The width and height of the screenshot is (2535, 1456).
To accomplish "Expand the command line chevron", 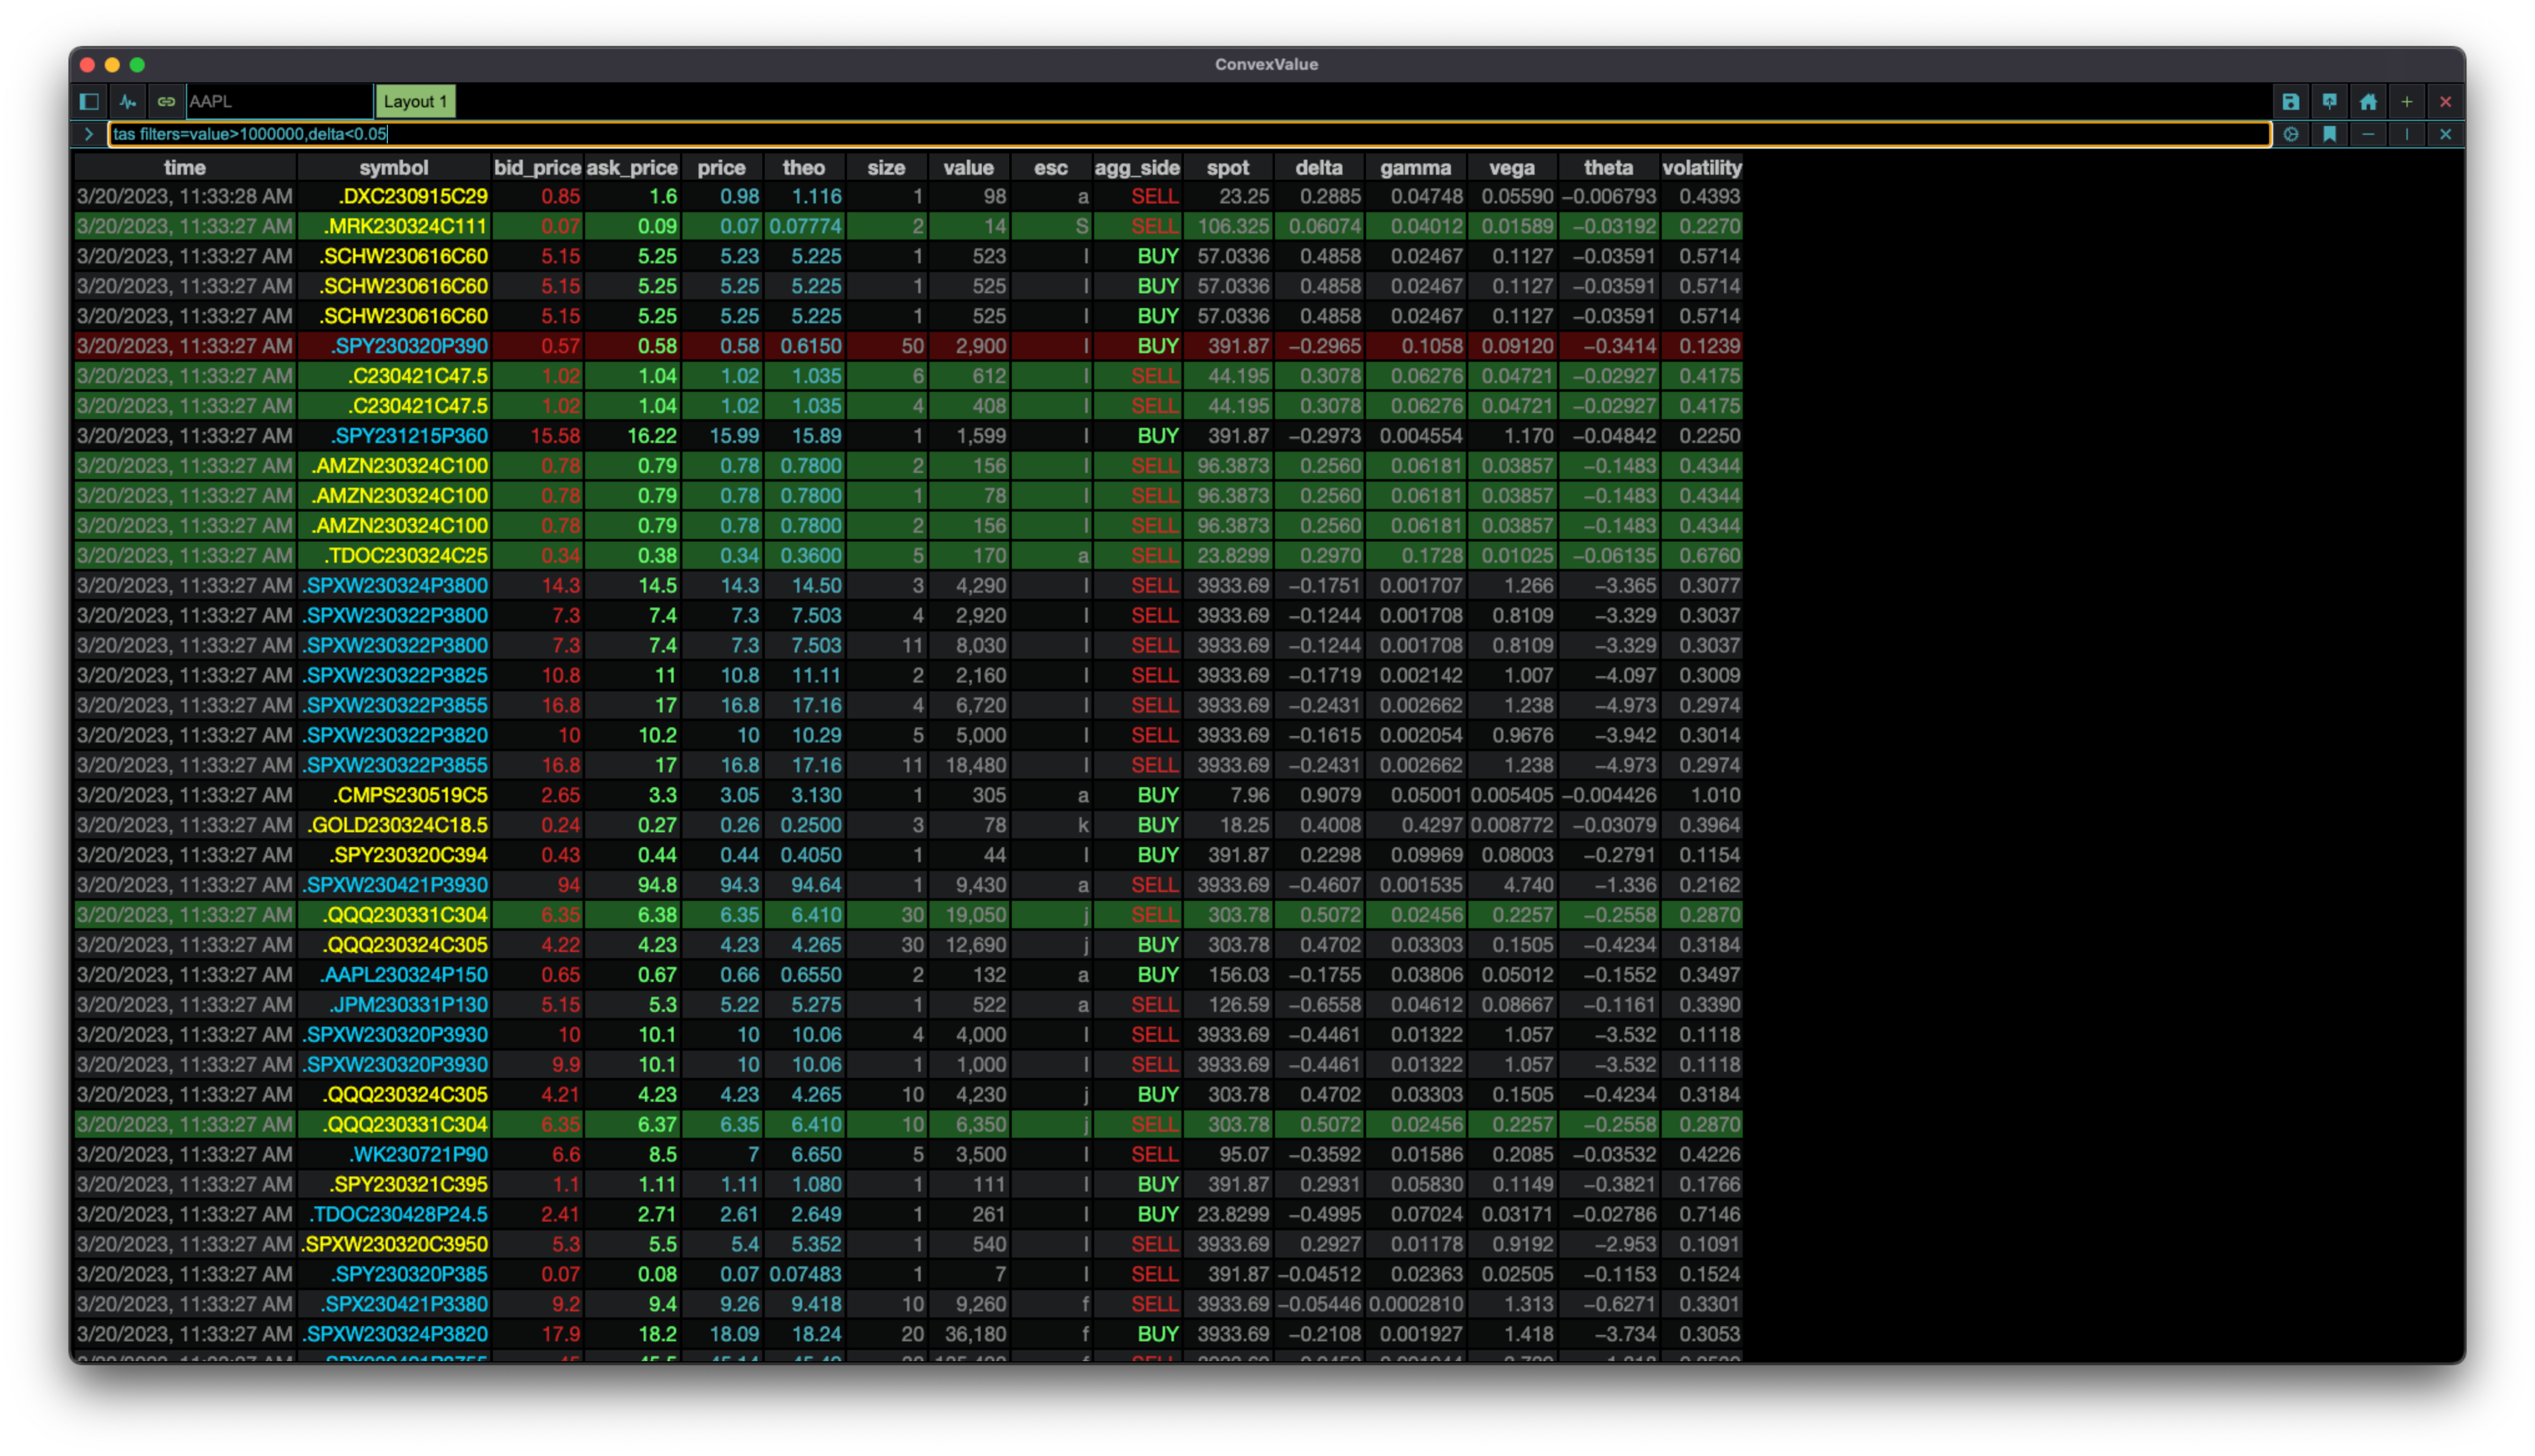I will [89, 134].
